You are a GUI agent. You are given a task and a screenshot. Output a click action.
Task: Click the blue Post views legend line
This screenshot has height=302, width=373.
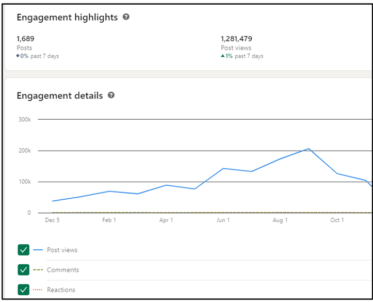coord(38,250)
